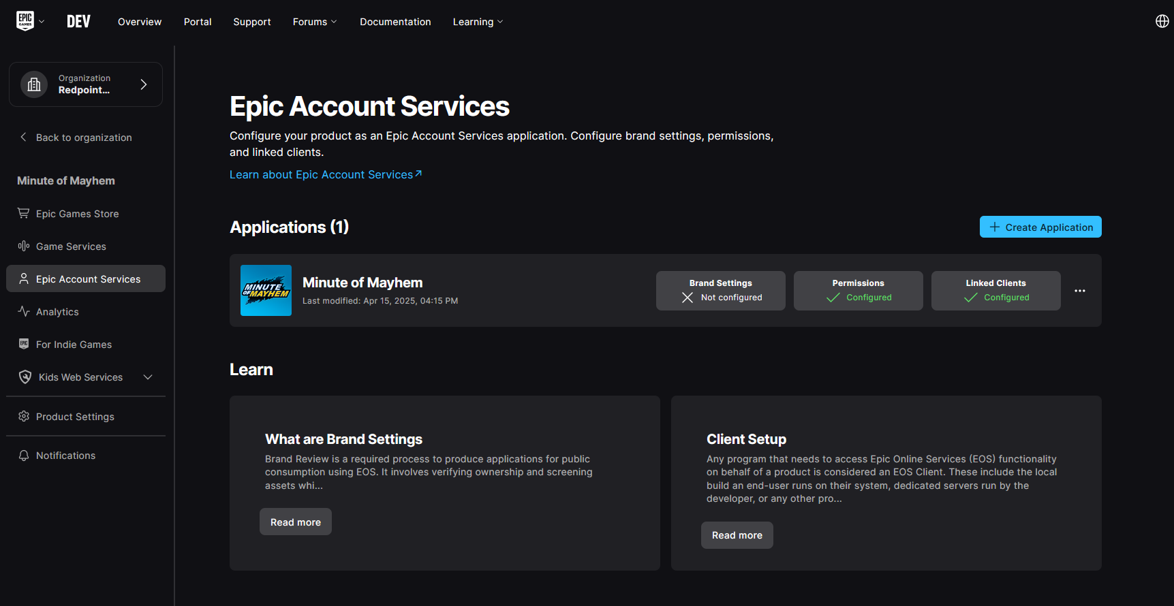Expand the Forums dropdown menu
Viewport: 1174px width, 606px height.
(x=315, y=22)
